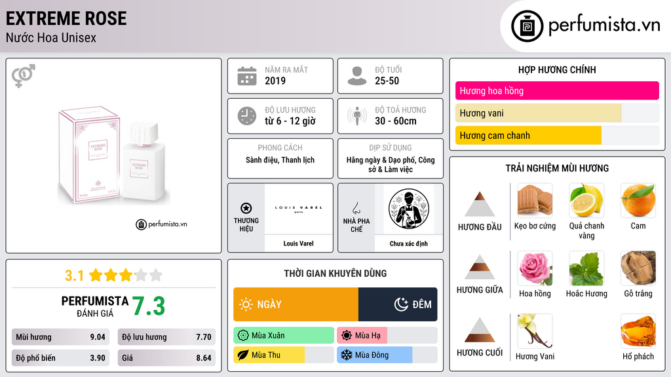Click the flower icon beside Mùa Xuân

click(x=243, y=336)
